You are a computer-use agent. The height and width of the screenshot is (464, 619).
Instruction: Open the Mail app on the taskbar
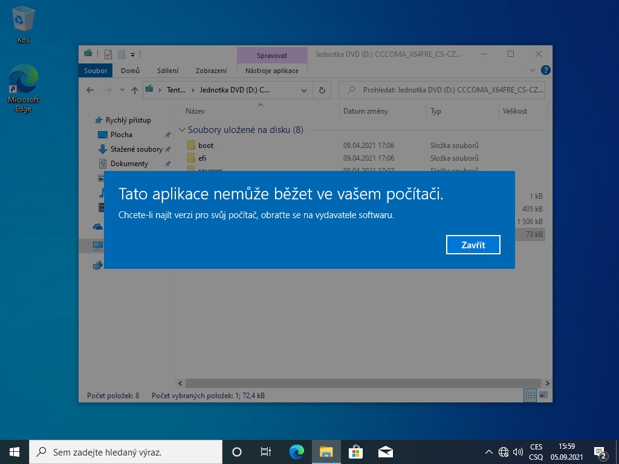385,451
